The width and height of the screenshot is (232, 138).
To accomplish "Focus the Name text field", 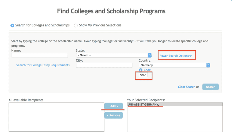I will coord(40,55).
